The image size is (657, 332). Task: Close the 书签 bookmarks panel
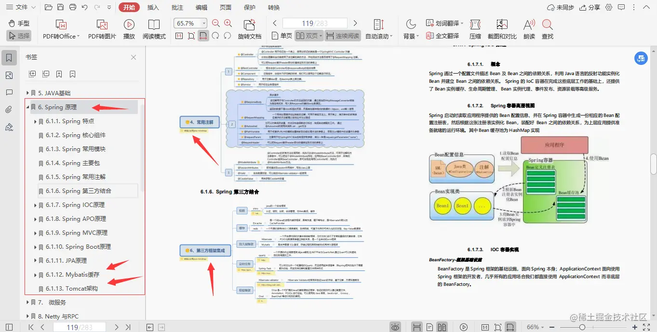click(134, 57)
